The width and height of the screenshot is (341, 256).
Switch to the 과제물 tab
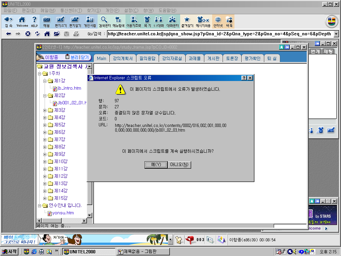point(194,58)
